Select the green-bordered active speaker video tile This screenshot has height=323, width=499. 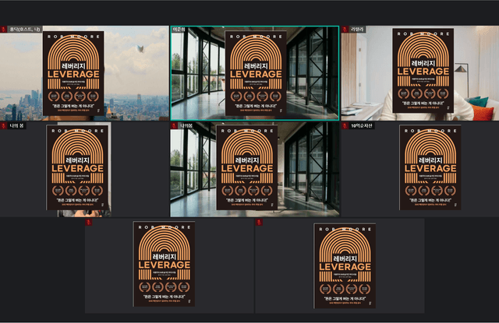pyautogui.click(x=255, y=73)
